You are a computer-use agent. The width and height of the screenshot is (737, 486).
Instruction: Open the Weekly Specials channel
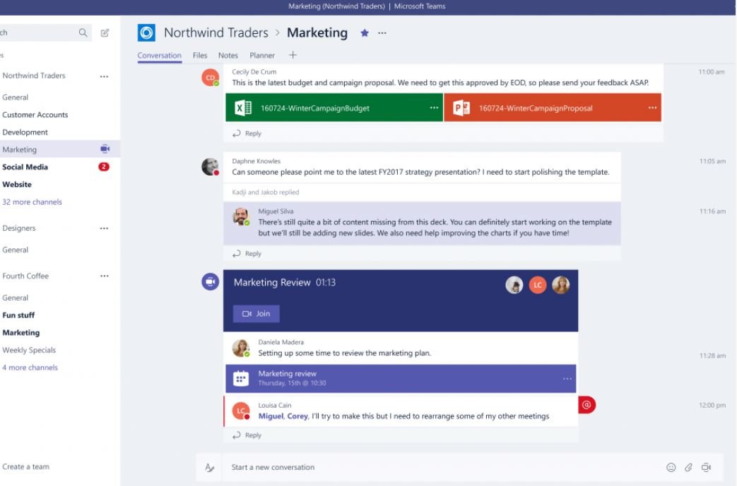tap(29, 350)
